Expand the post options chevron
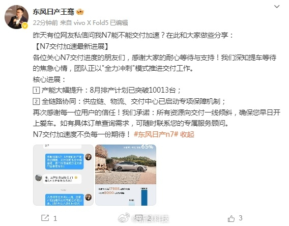The image size is (289, 226). [277, 7]
